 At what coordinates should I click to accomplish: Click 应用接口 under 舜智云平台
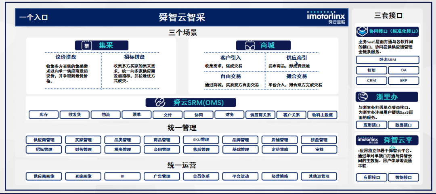(371, 177)
